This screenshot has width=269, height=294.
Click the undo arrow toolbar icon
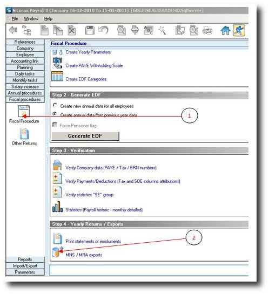[x=103, y=30]
